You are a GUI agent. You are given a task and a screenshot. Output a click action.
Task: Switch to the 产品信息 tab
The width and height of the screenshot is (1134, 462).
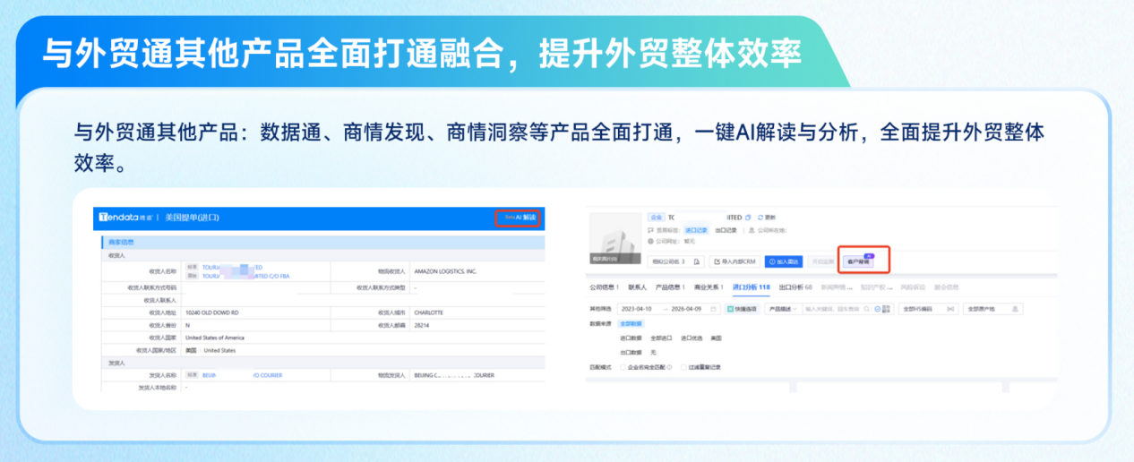pos(670,287)
